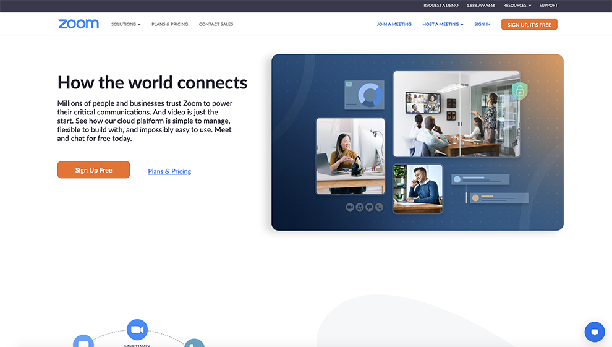Click the photo of woman at desk
Screen dimensions: 612x347
point(351,156)
